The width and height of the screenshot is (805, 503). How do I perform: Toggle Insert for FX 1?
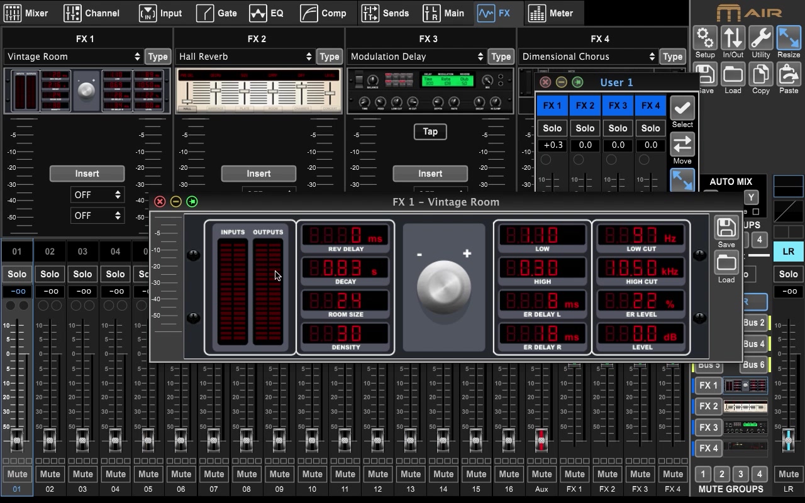tap(87, 174)
